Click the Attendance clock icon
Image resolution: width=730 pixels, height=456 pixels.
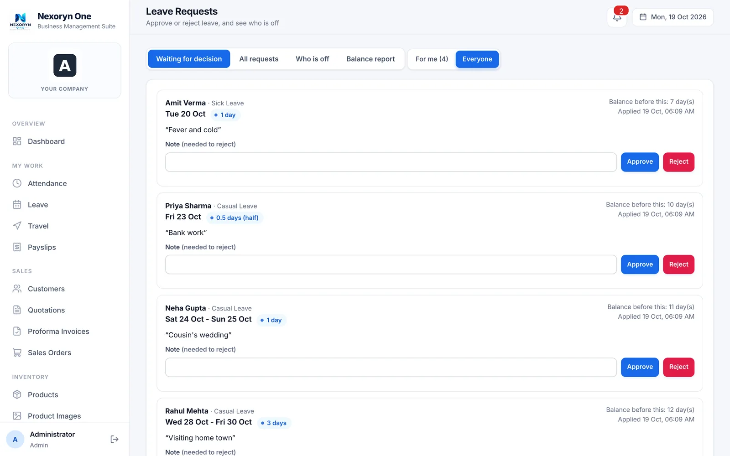point(17,183)
